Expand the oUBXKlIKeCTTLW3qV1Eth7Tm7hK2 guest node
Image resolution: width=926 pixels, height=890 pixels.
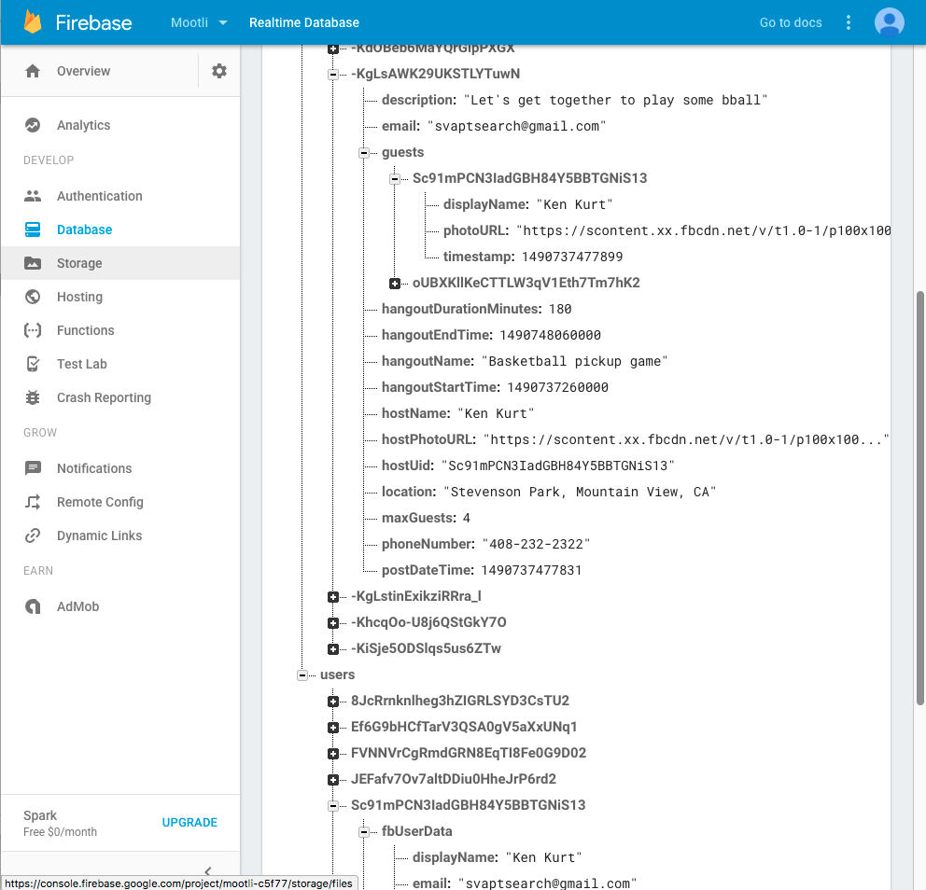click(x=394, y=282)
